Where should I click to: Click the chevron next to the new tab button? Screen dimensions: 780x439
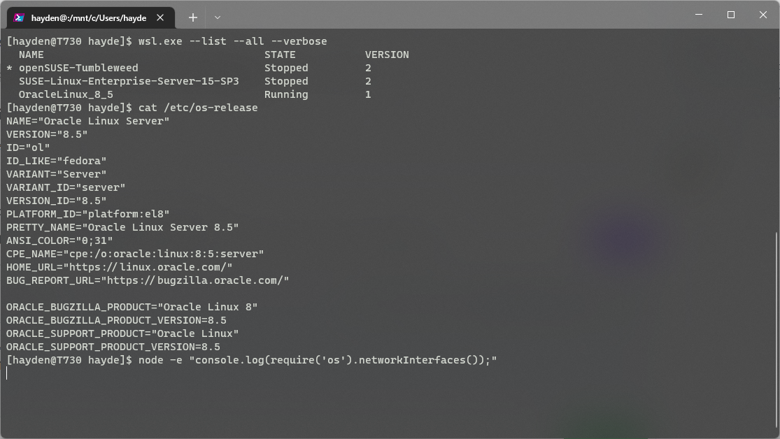click(x=216, y=17)
